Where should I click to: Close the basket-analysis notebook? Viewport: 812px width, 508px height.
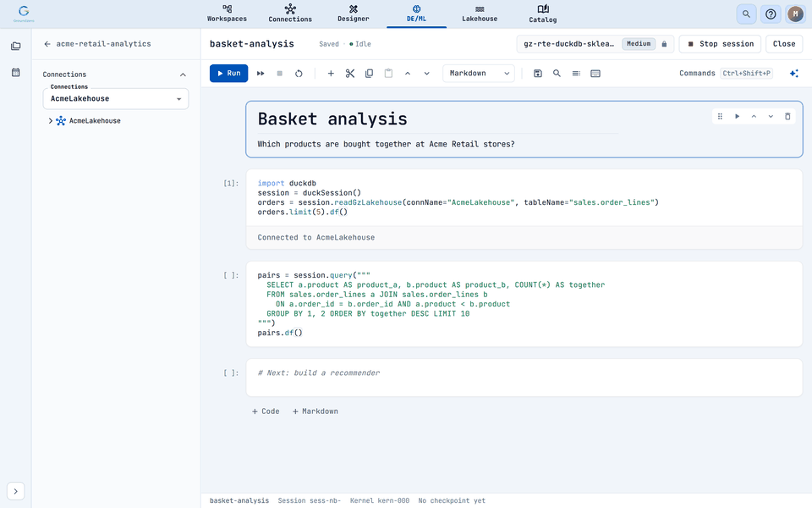pyautogui.click(x=784, y=44)
